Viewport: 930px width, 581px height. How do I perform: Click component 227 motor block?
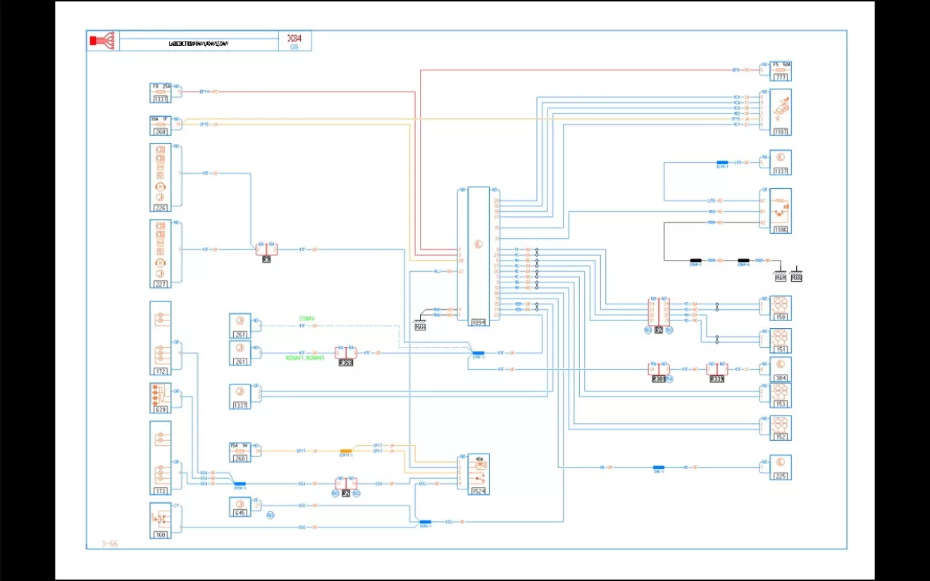pyautogui.click(x=161, y=254)
